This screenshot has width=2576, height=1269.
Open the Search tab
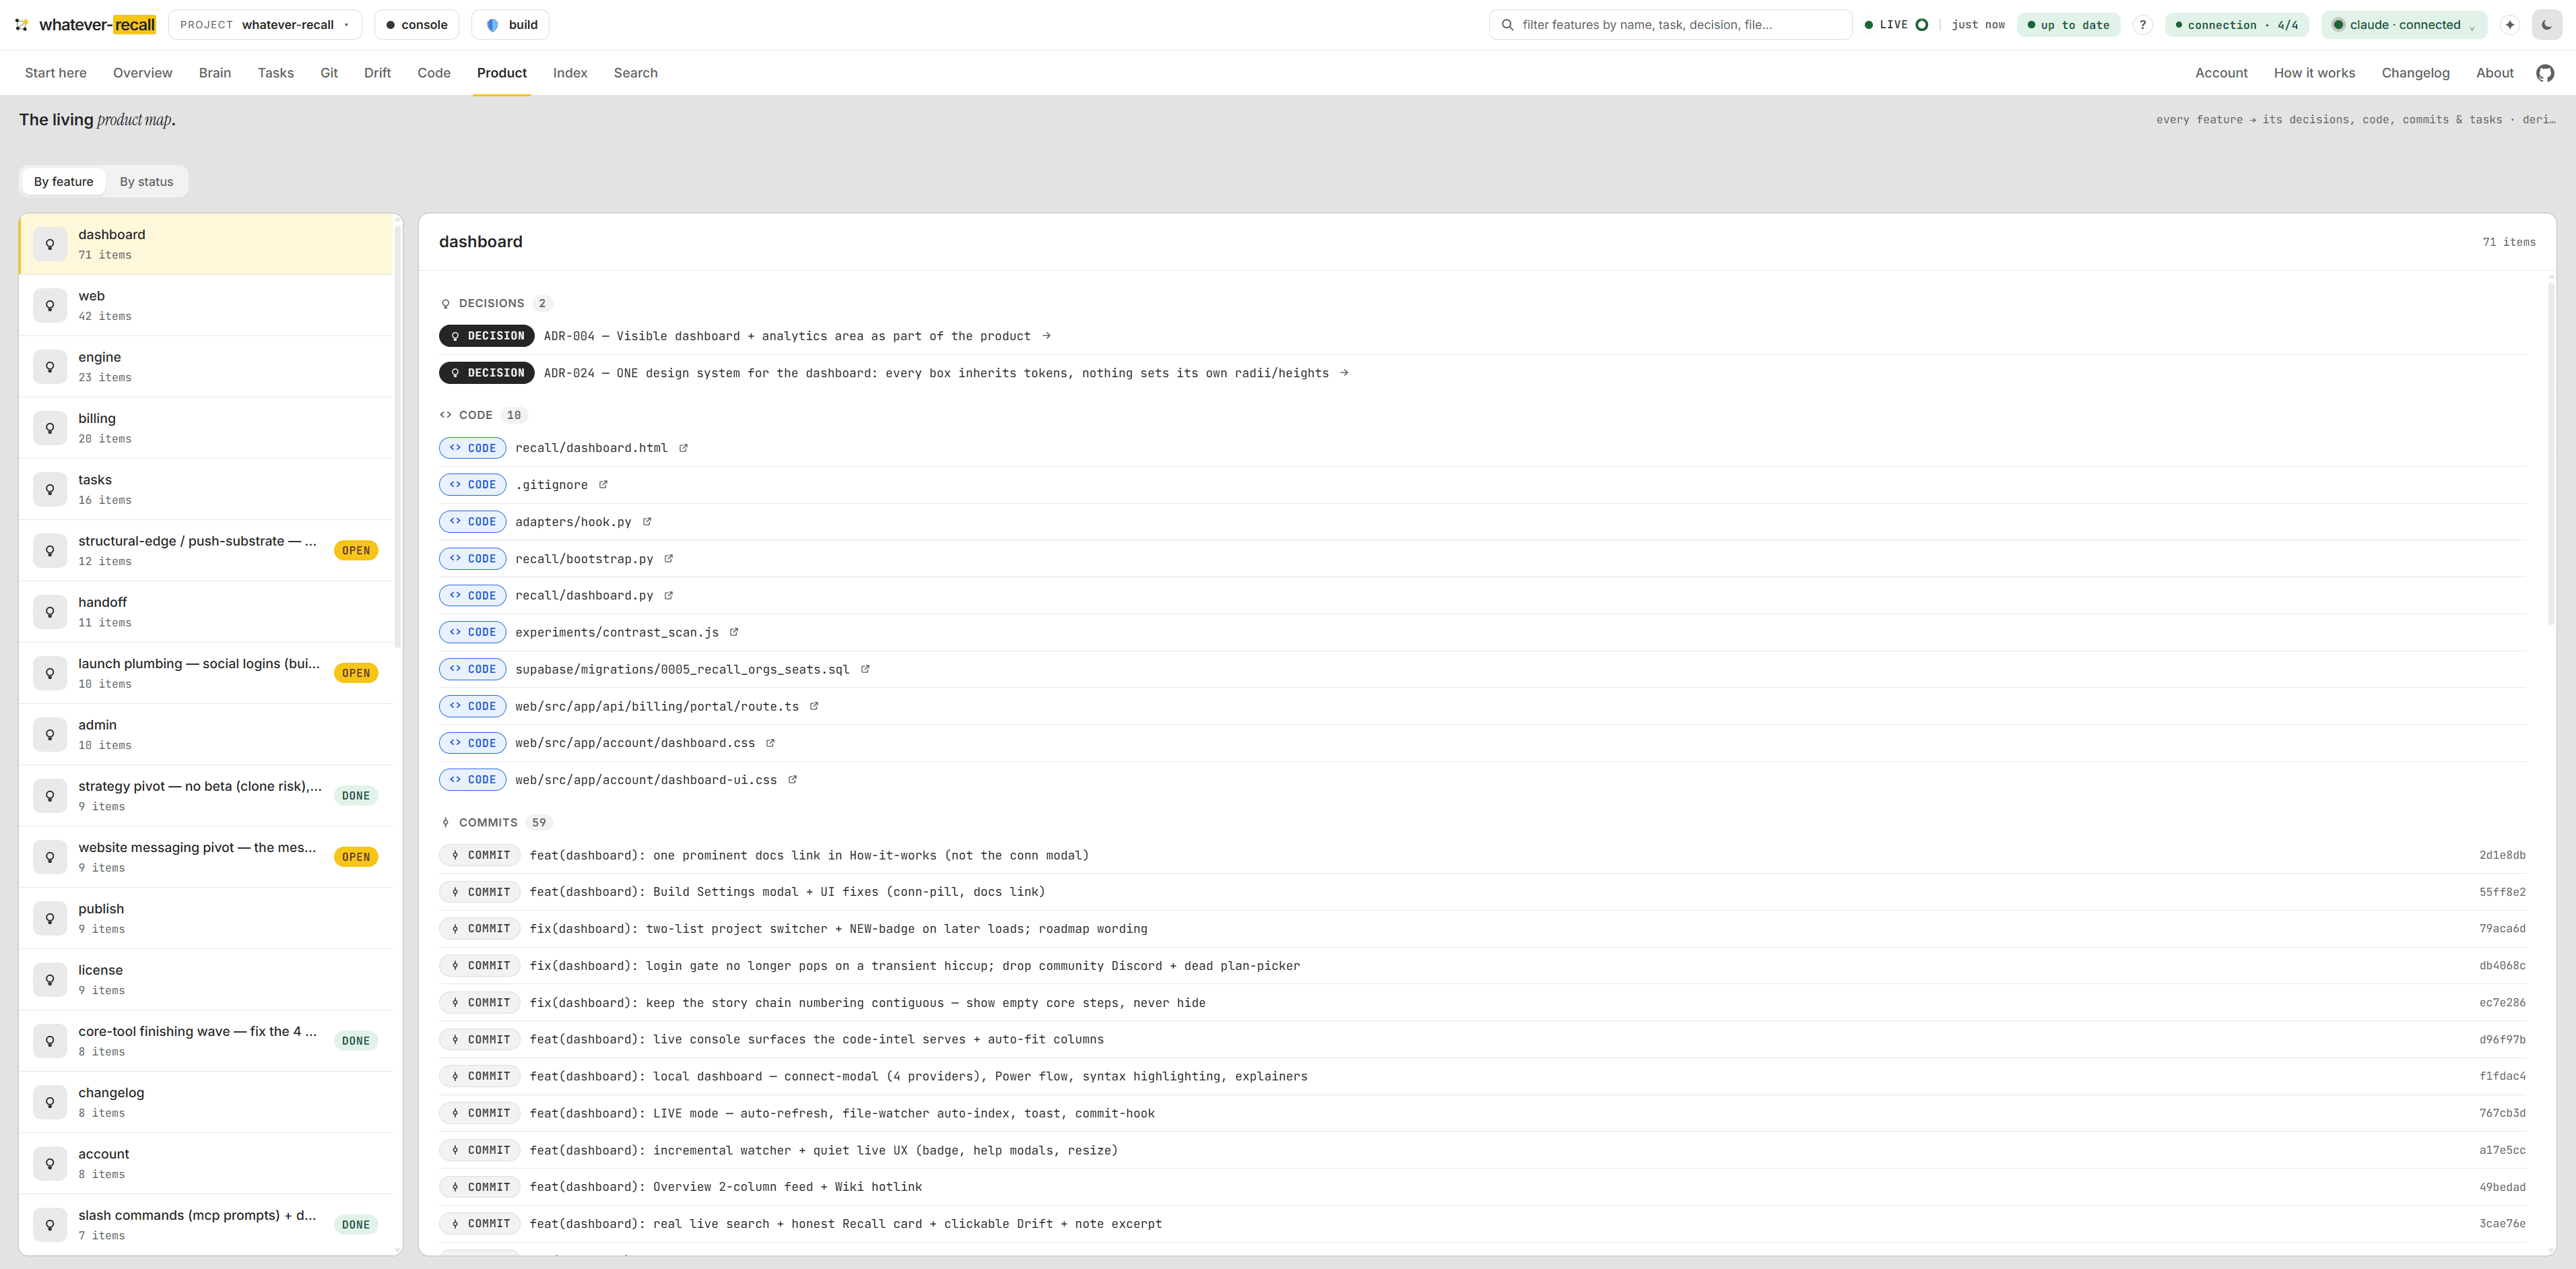(636, 73)
